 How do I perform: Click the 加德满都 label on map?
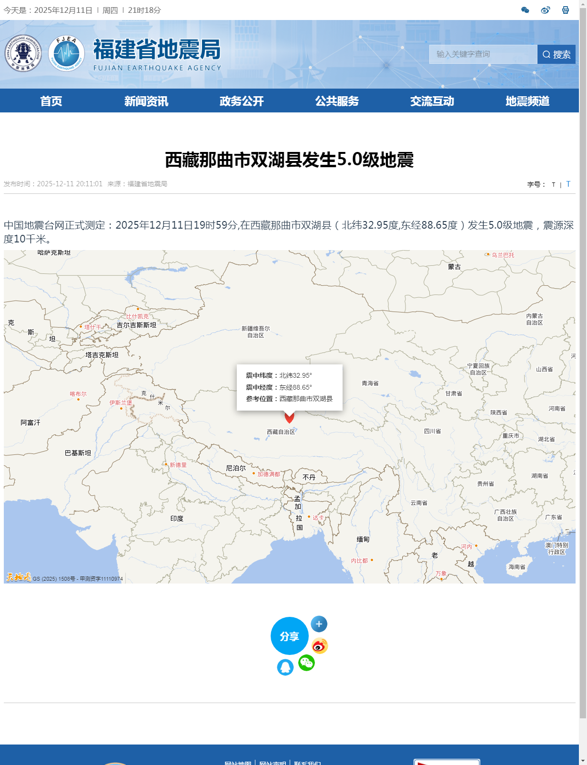tap(269, 474)
